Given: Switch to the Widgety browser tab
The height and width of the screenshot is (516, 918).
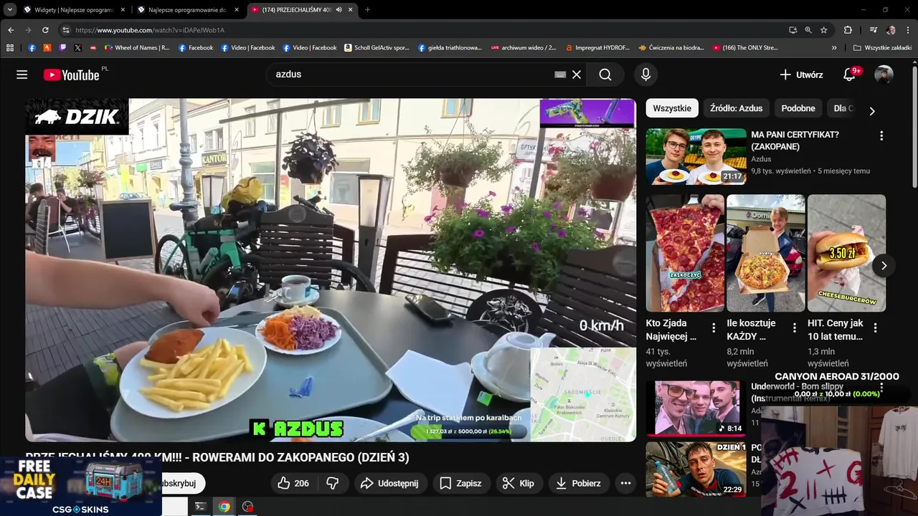Looking at the screenshot, I should (73, 10).
